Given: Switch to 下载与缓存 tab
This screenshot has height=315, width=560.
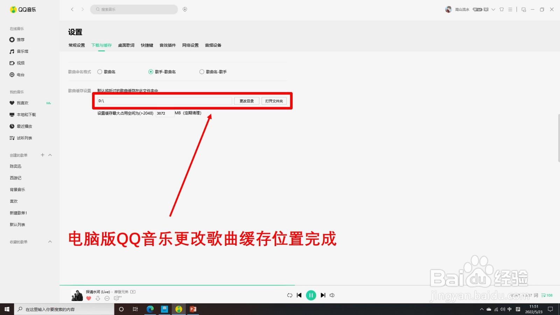Looking at the screenshot, I should point(101,45).
